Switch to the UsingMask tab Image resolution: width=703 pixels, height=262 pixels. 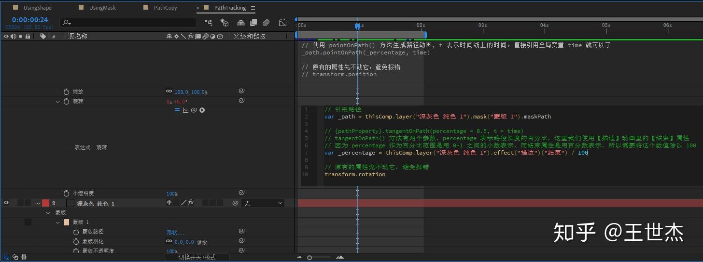pos(102,8)
